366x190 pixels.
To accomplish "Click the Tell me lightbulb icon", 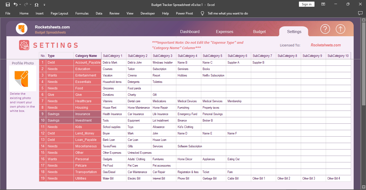I will 203,13.
